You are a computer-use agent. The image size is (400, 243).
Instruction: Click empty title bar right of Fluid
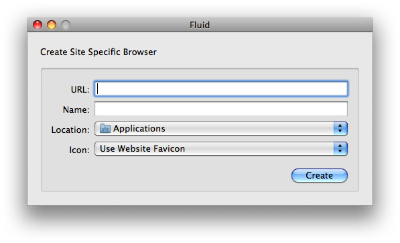(291, 25)
